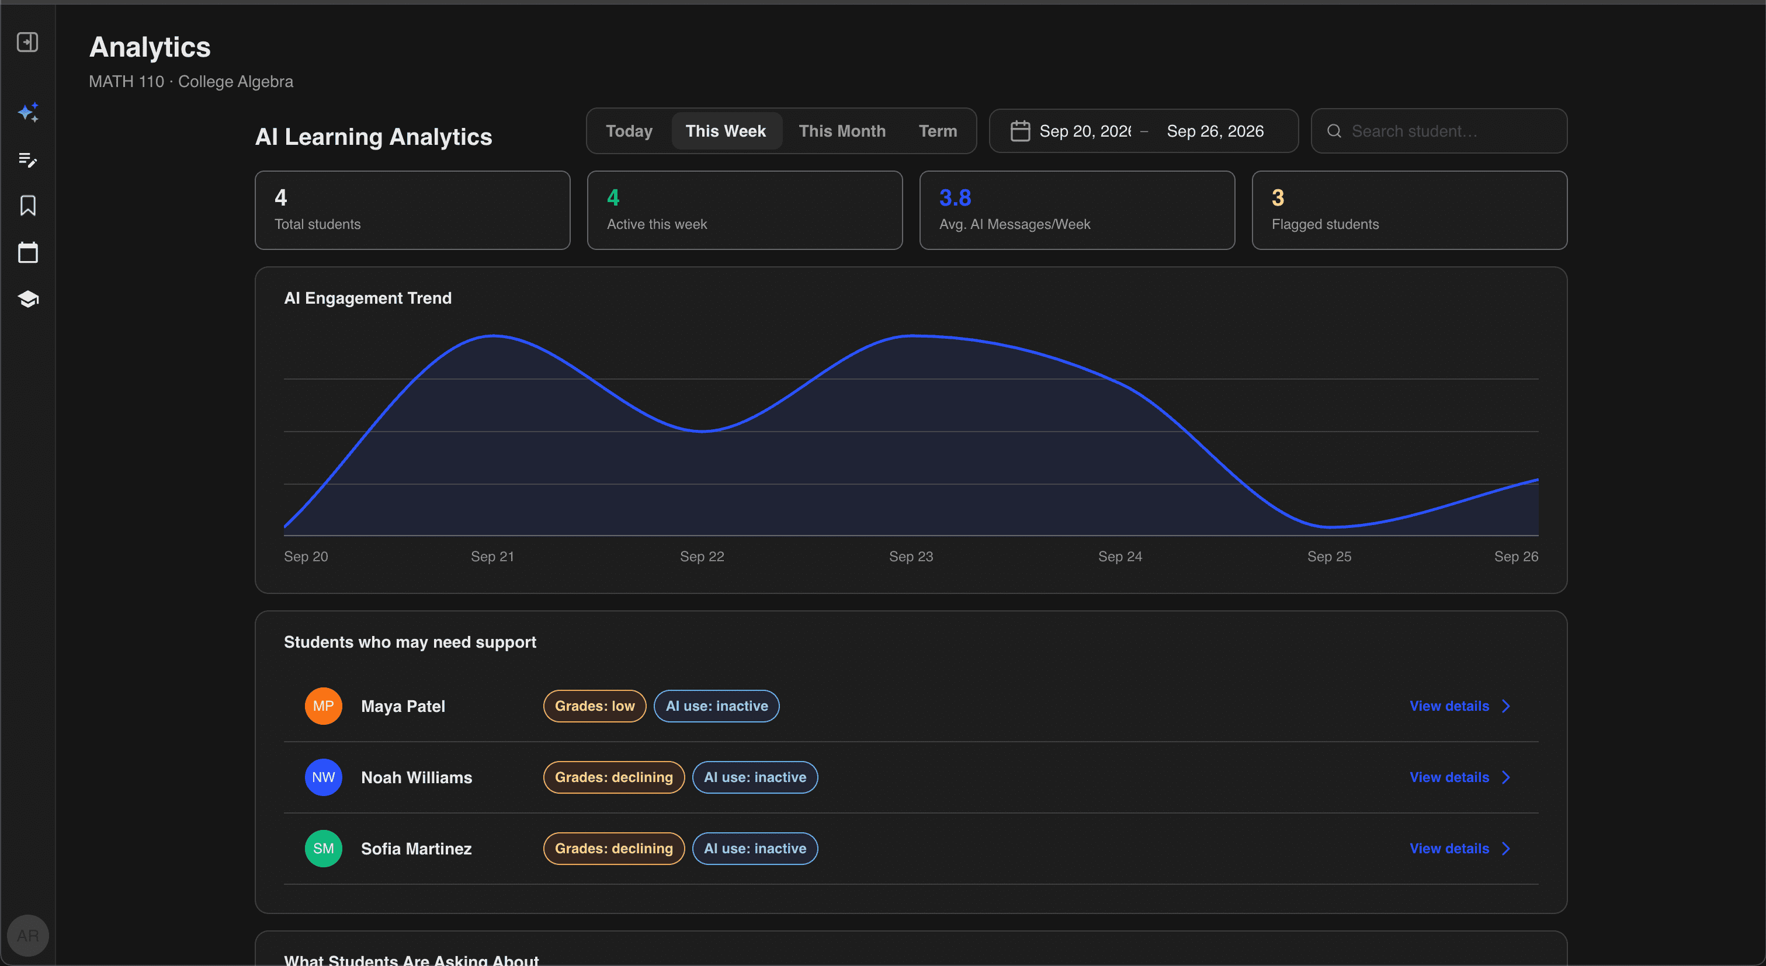Click Maya Patel's MP avatar
Screen dimensions: 1766x966
coord(324,706)
